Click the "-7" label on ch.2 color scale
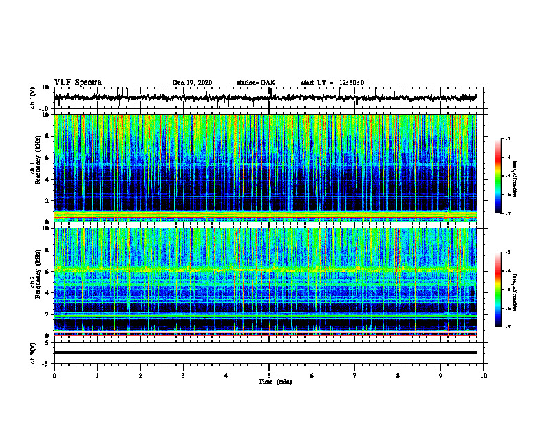 click(x=507, y=327)
